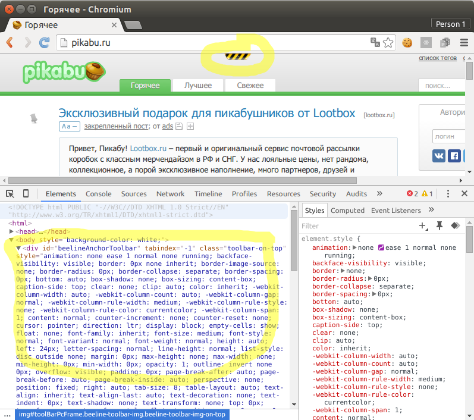
Task: Click the ease timing function swatch
Action: pos(381,247)
